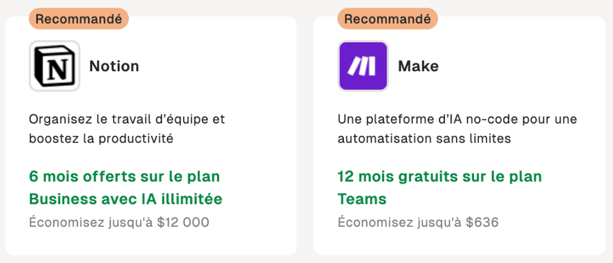The image size is (613, 263).
Task: Select the Notion description about travail d'équipe
Action: pos(127,119)
